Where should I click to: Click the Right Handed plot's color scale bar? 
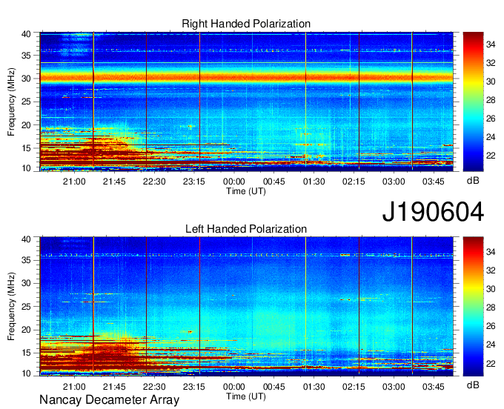coord(473,102)
